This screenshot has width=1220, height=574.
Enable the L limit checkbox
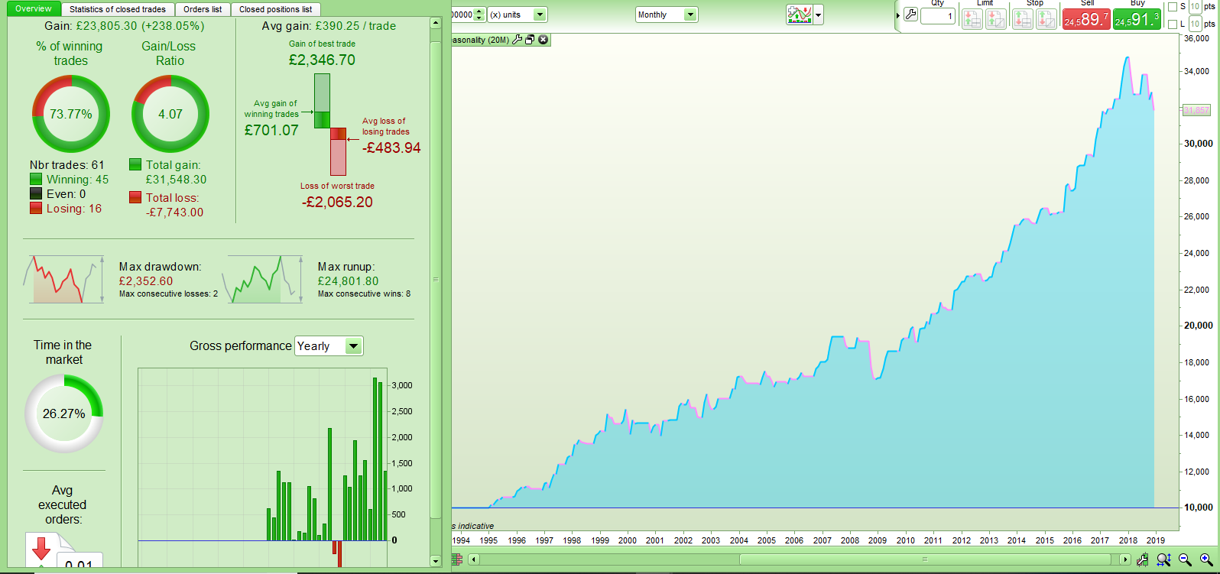click(x=1173, y=24)
